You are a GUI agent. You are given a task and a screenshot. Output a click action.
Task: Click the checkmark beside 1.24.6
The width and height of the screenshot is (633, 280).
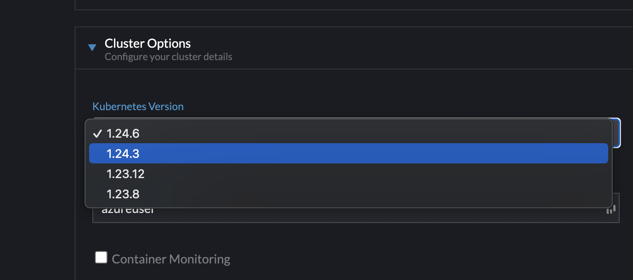point(97,134)
